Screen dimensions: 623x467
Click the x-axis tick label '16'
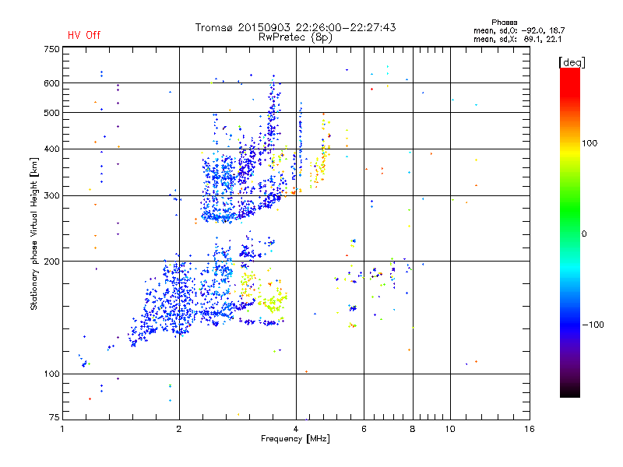[530, 429]
